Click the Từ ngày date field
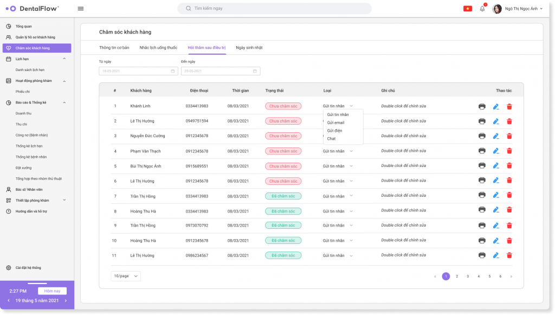 tap(138, 71)
